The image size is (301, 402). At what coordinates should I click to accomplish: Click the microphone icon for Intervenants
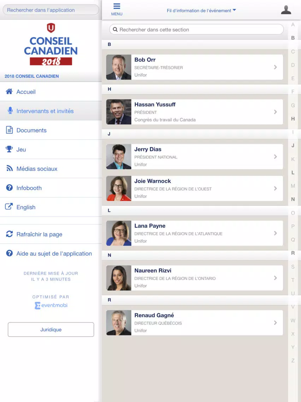tap(10, 110)
